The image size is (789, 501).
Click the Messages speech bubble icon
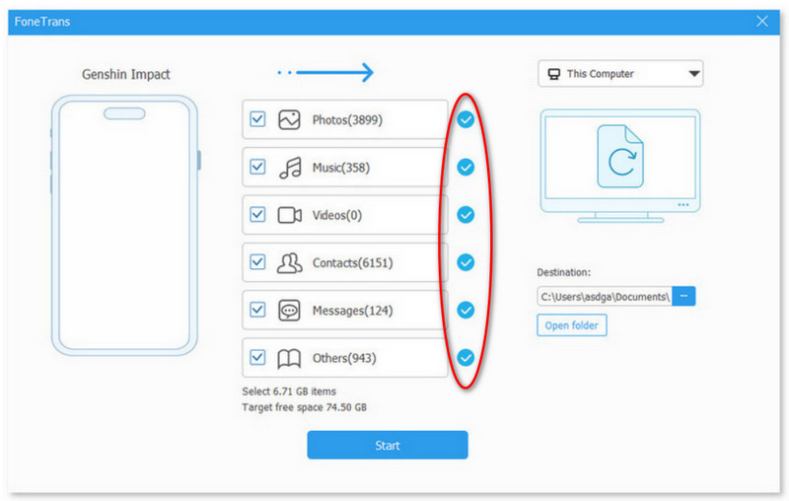[x=289, y=310]
